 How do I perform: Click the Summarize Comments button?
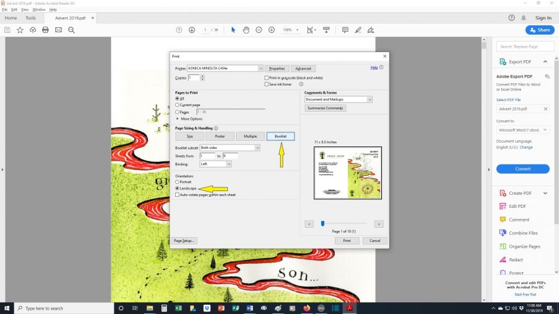[x=325, y=108]
